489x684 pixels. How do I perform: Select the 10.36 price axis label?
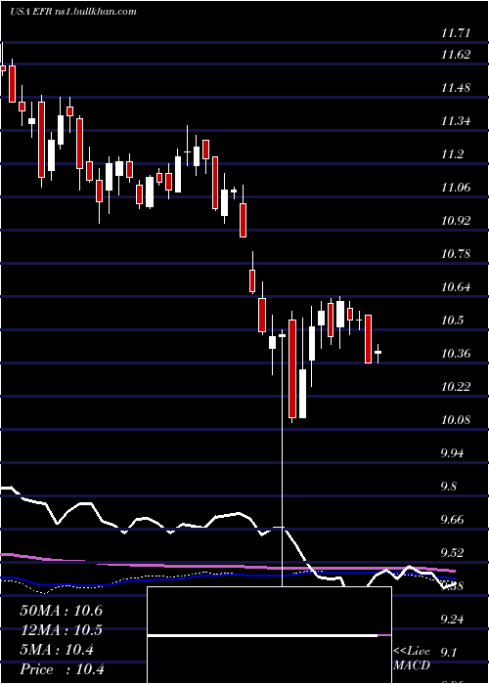(456, 353)
